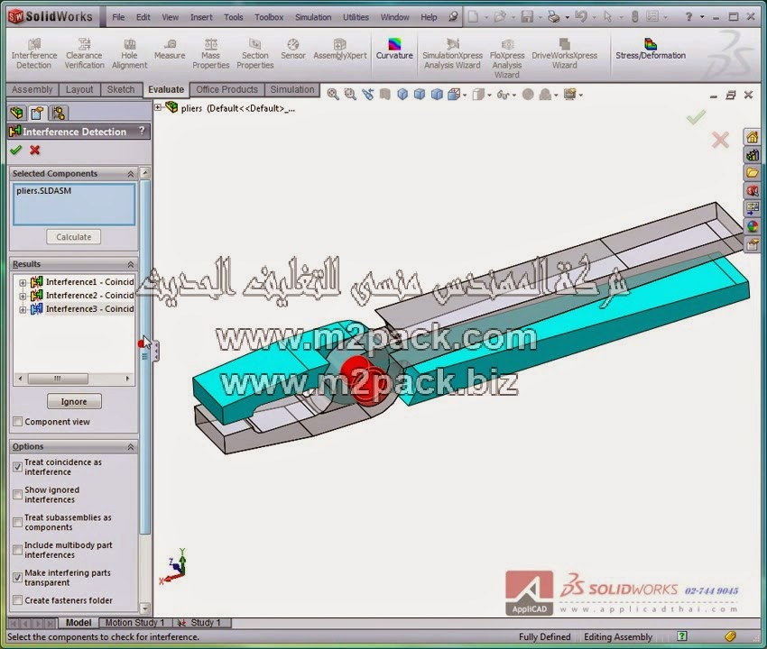
Task: Click Zoom to Area icon
Action: [x=350, y=95]
